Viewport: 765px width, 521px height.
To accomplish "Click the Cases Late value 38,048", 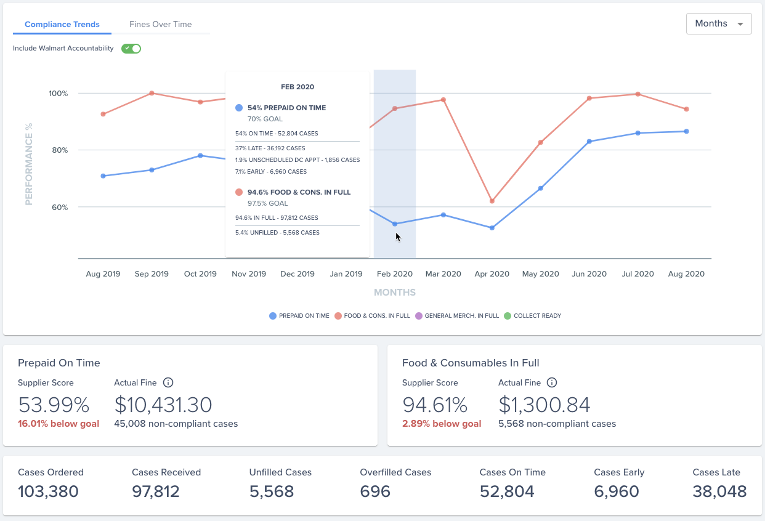I will coord(719,491).
